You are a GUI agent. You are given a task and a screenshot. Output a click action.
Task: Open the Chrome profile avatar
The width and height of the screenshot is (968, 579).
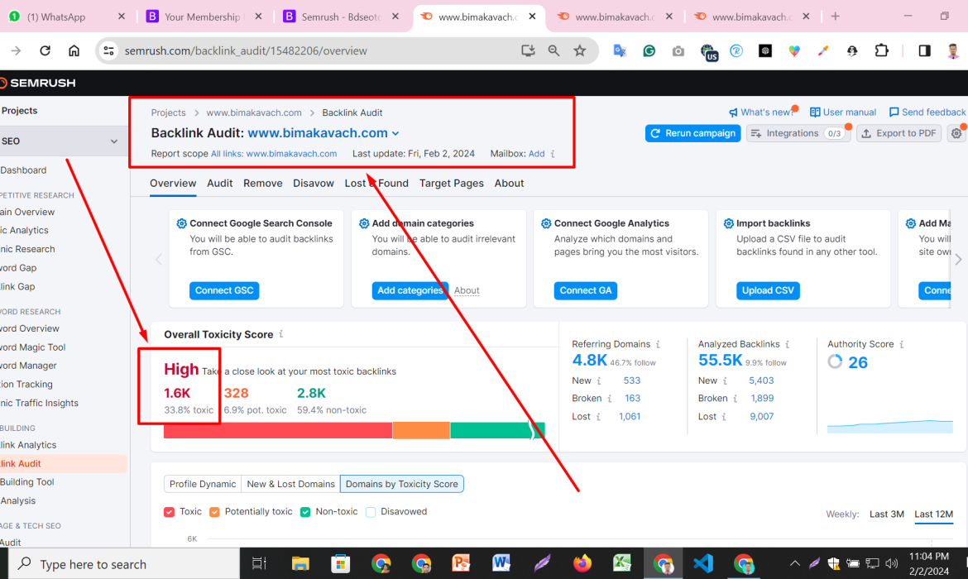tap(953, 50)
